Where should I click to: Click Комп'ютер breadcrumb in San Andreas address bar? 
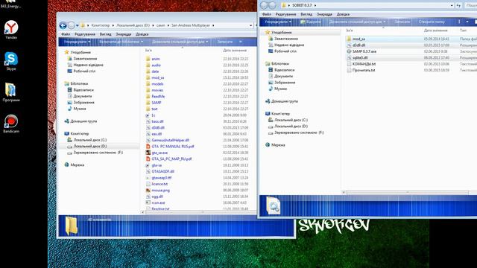click(101, 25)
